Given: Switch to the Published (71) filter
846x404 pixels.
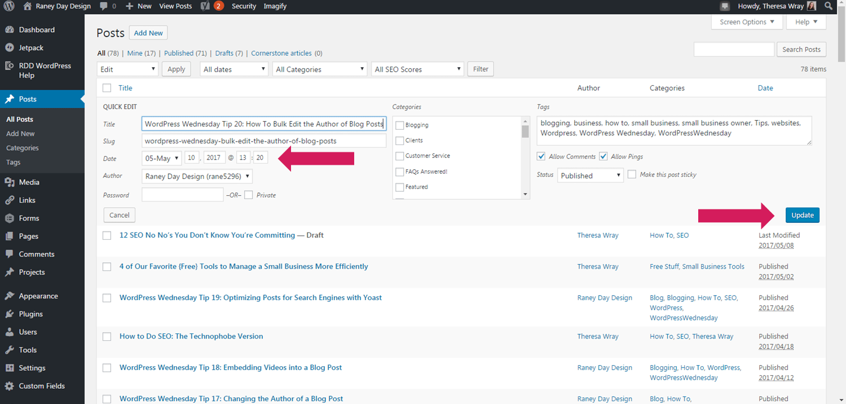Looking at the screenshot, I should 186,53.
